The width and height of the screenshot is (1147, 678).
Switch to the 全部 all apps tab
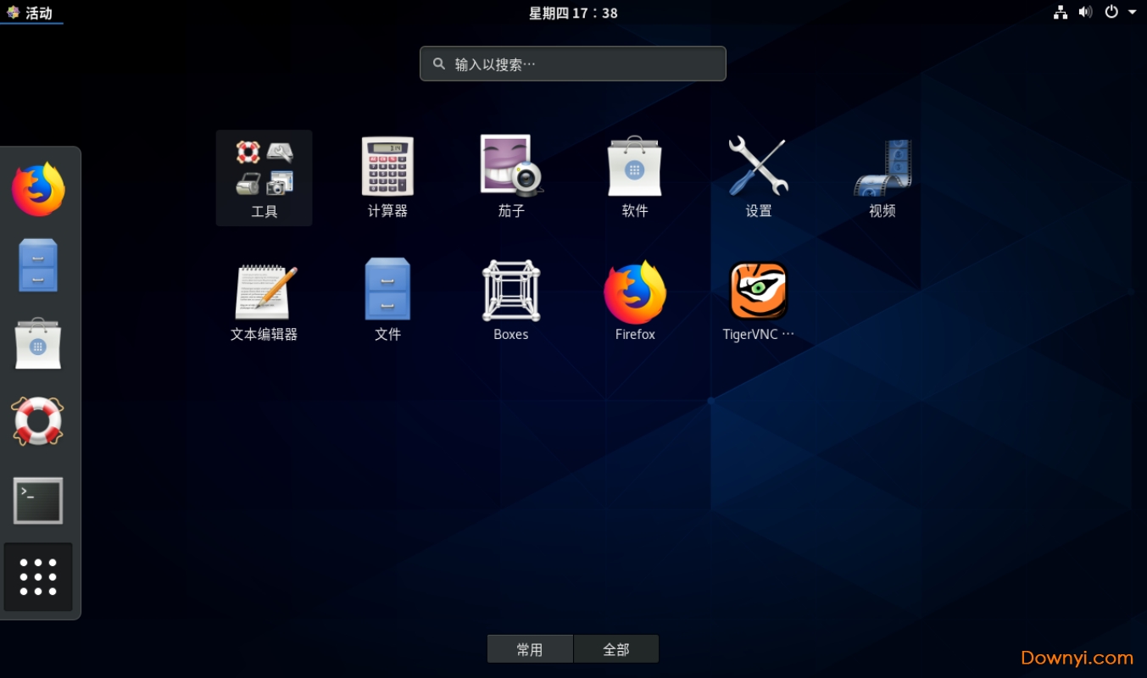(x=616, y=649)
